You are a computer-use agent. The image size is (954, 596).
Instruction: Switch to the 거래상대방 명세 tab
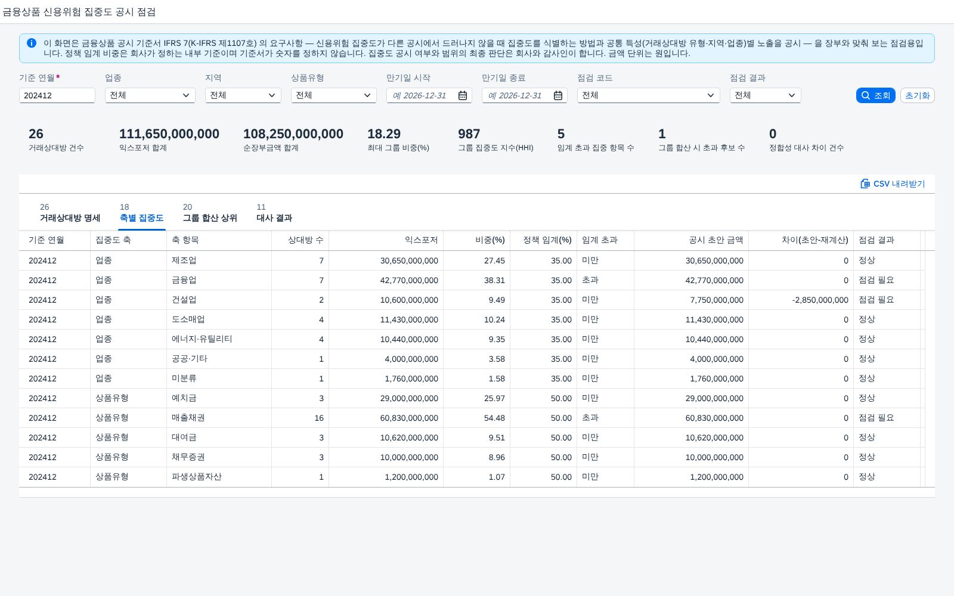click(70, 213)
